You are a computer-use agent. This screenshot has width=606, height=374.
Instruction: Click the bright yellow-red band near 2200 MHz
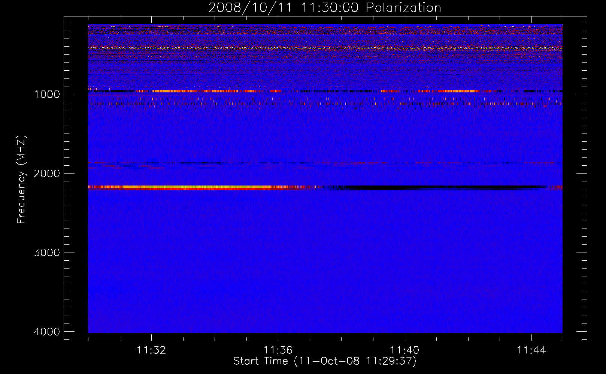tap(199, 188)
